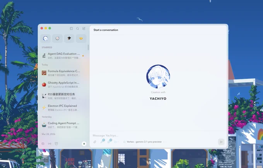Click the Formula Equivalence chat thumbnail icon
The height and width of the screenshot is (168, 263).
(x=44, y=73)
